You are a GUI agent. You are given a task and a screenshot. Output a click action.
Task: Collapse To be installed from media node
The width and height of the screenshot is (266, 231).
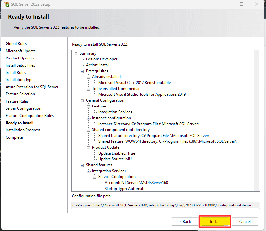coord(88,89)
